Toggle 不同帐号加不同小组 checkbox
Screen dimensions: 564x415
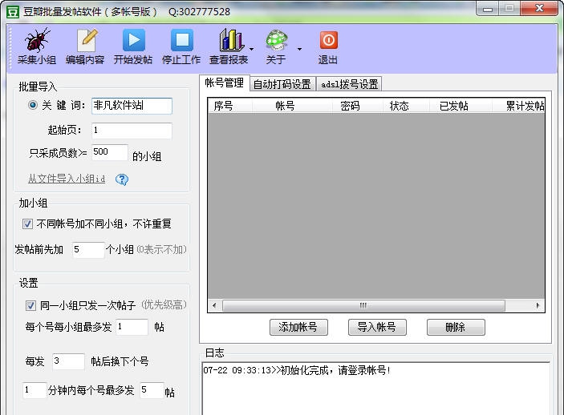click(x=27, y=224)
